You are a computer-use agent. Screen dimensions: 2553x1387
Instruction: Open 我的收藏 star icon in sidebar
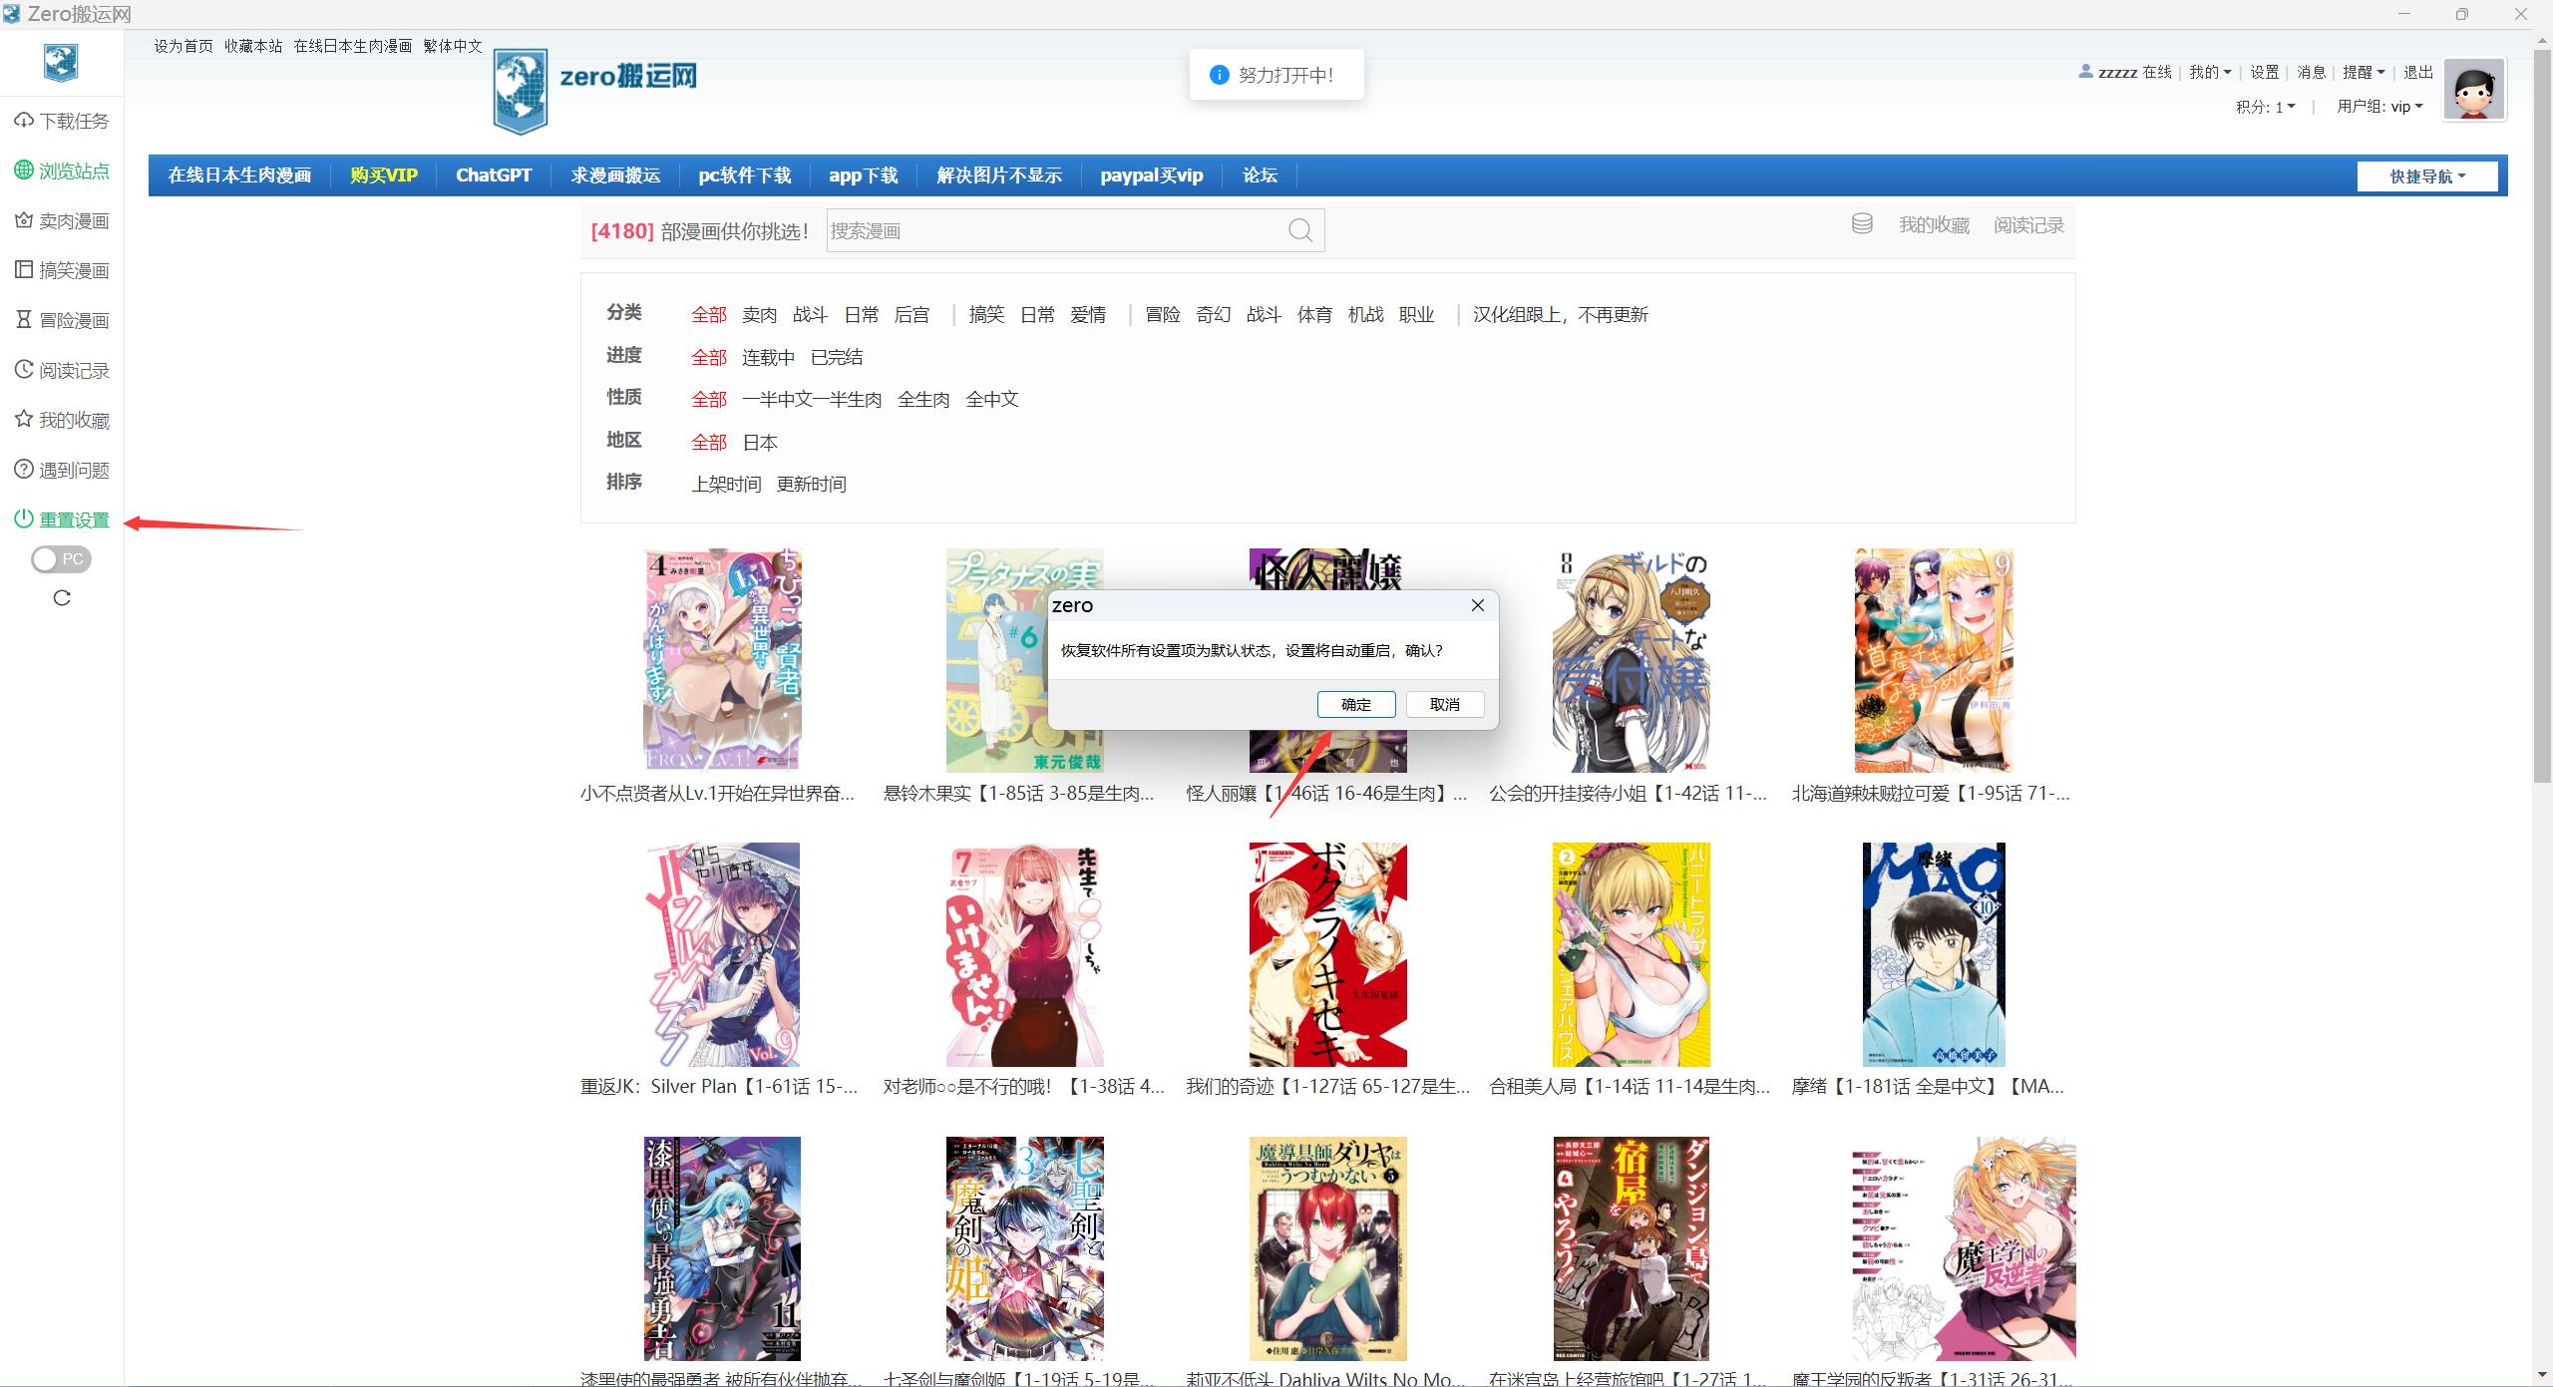click(x=24, y=420)
